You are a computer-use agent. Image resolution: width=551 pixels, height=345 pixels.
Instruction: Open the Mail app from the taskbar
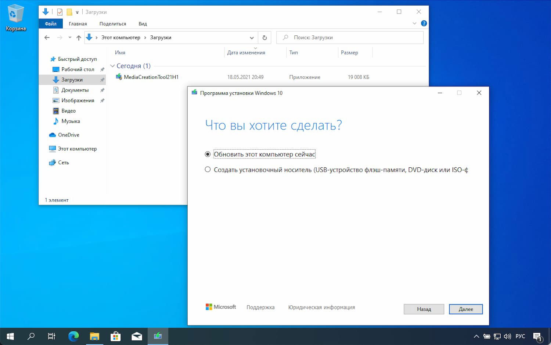pyautogui.click(x=136, y=336)
